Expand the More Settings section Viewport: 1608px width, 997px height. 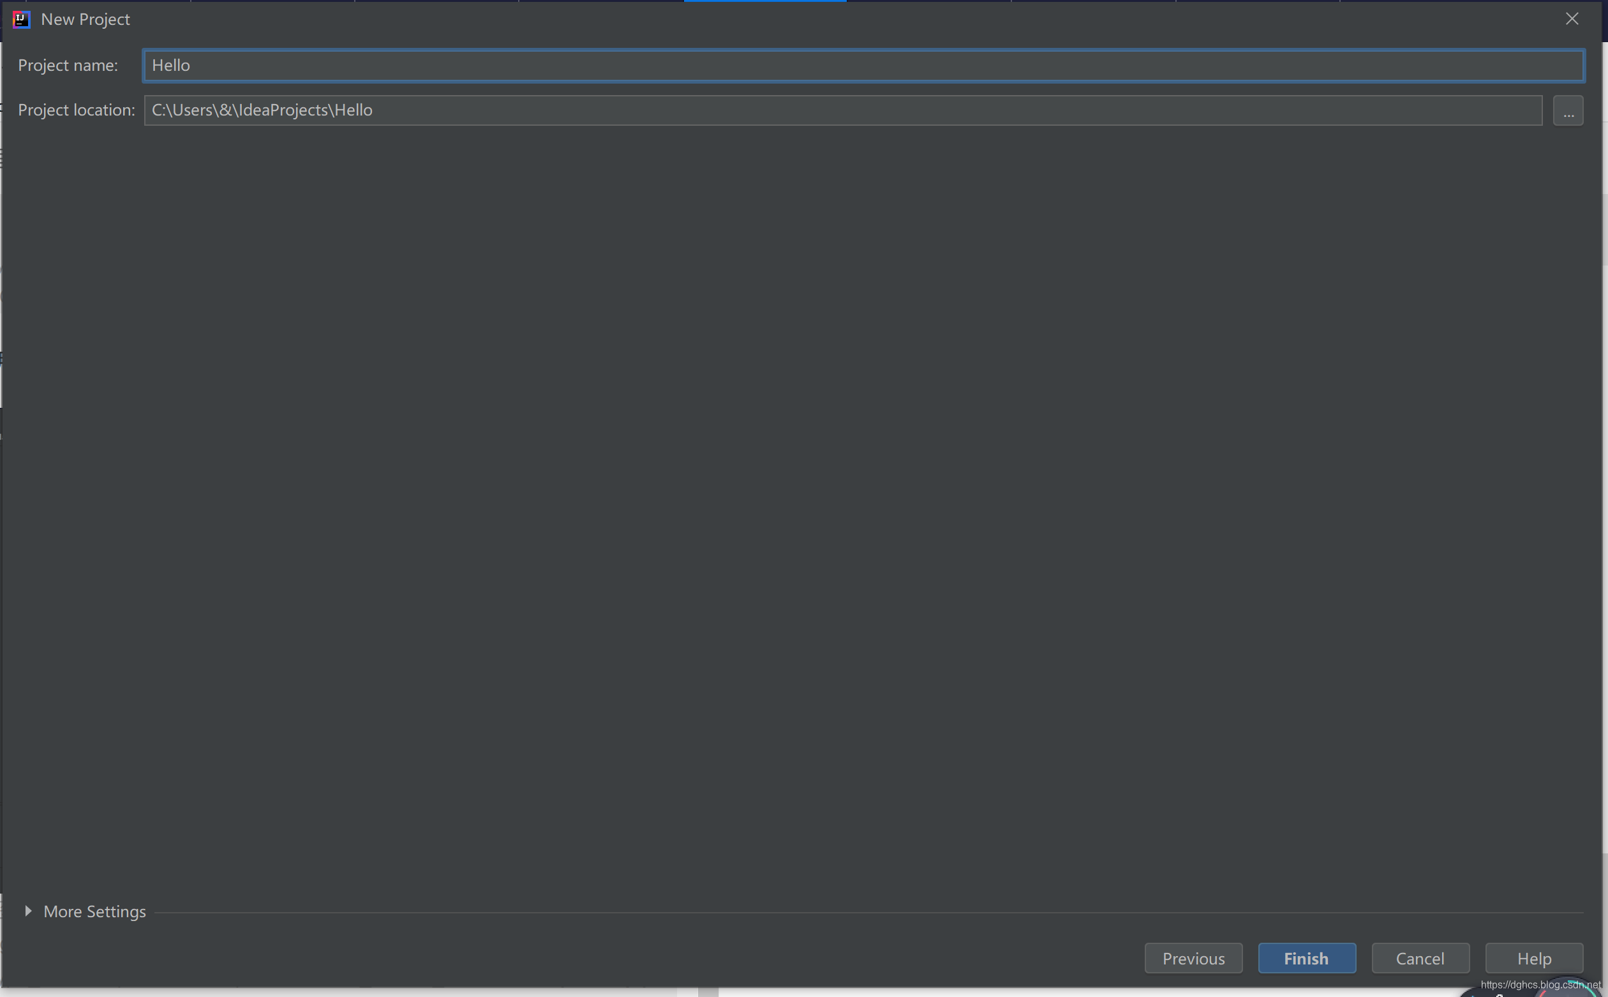point(94,911)
